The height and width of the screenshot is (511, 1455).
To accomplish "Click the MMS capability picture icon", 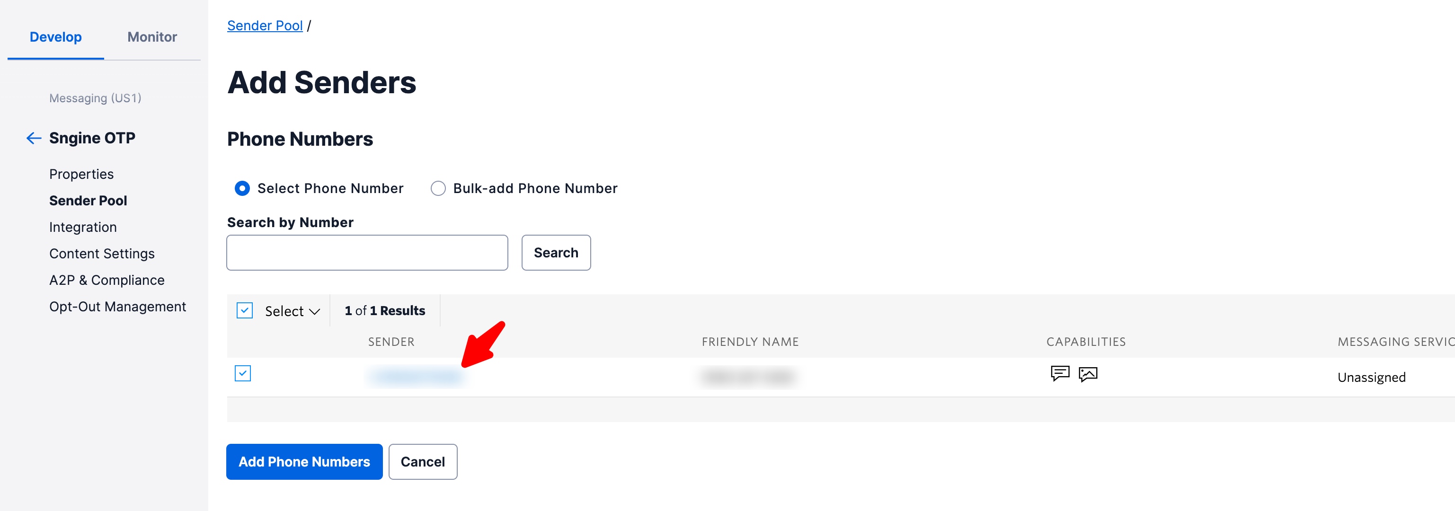I will click(1088, 374).
